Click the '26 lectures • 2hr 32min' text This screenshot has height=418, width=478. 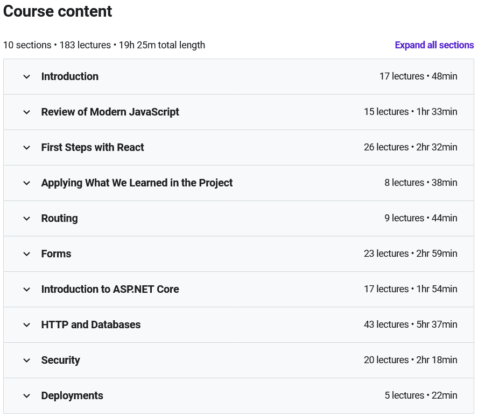(411, 147)
